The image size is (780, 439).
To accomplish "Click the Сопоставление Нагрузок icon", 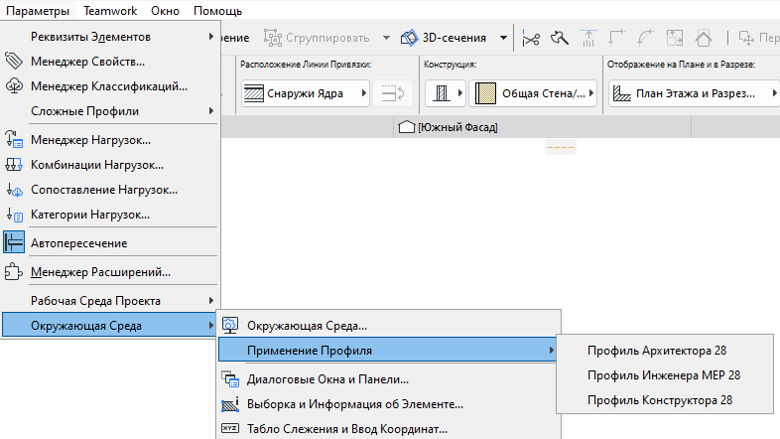I will point(14,190).
